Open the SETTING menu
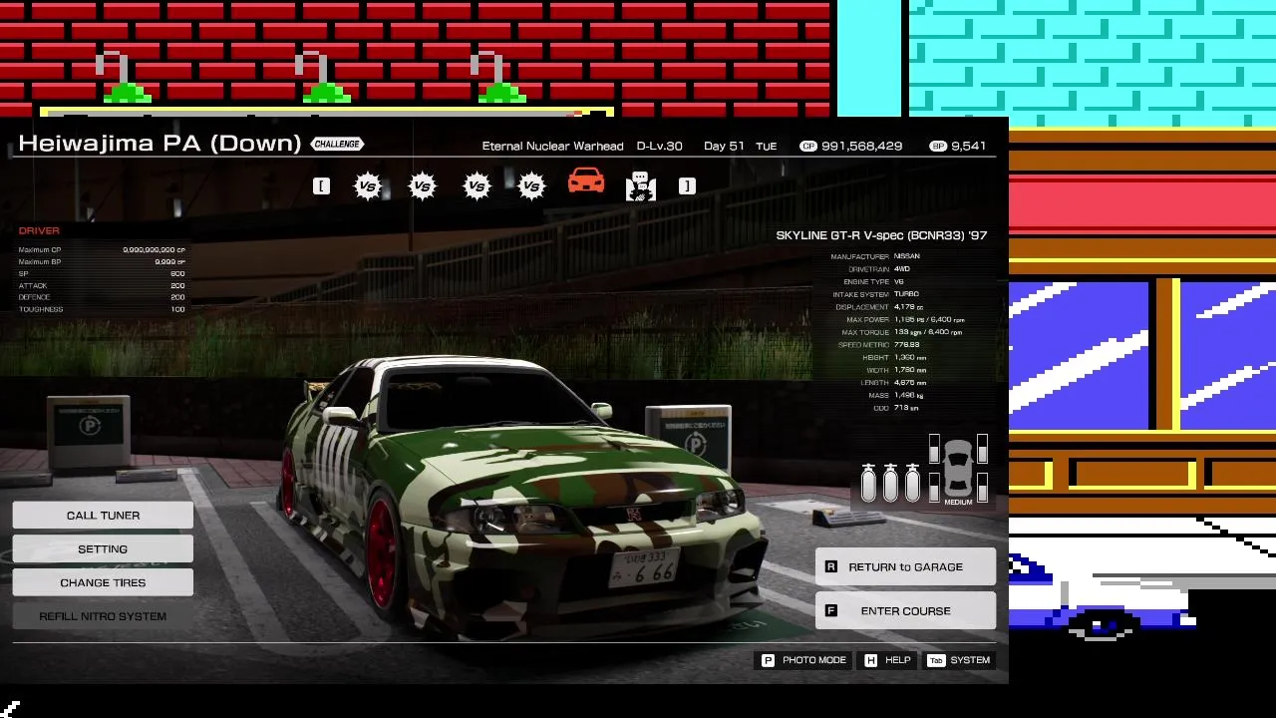Viewport: 1276px width, 718px height. [103, 548]
